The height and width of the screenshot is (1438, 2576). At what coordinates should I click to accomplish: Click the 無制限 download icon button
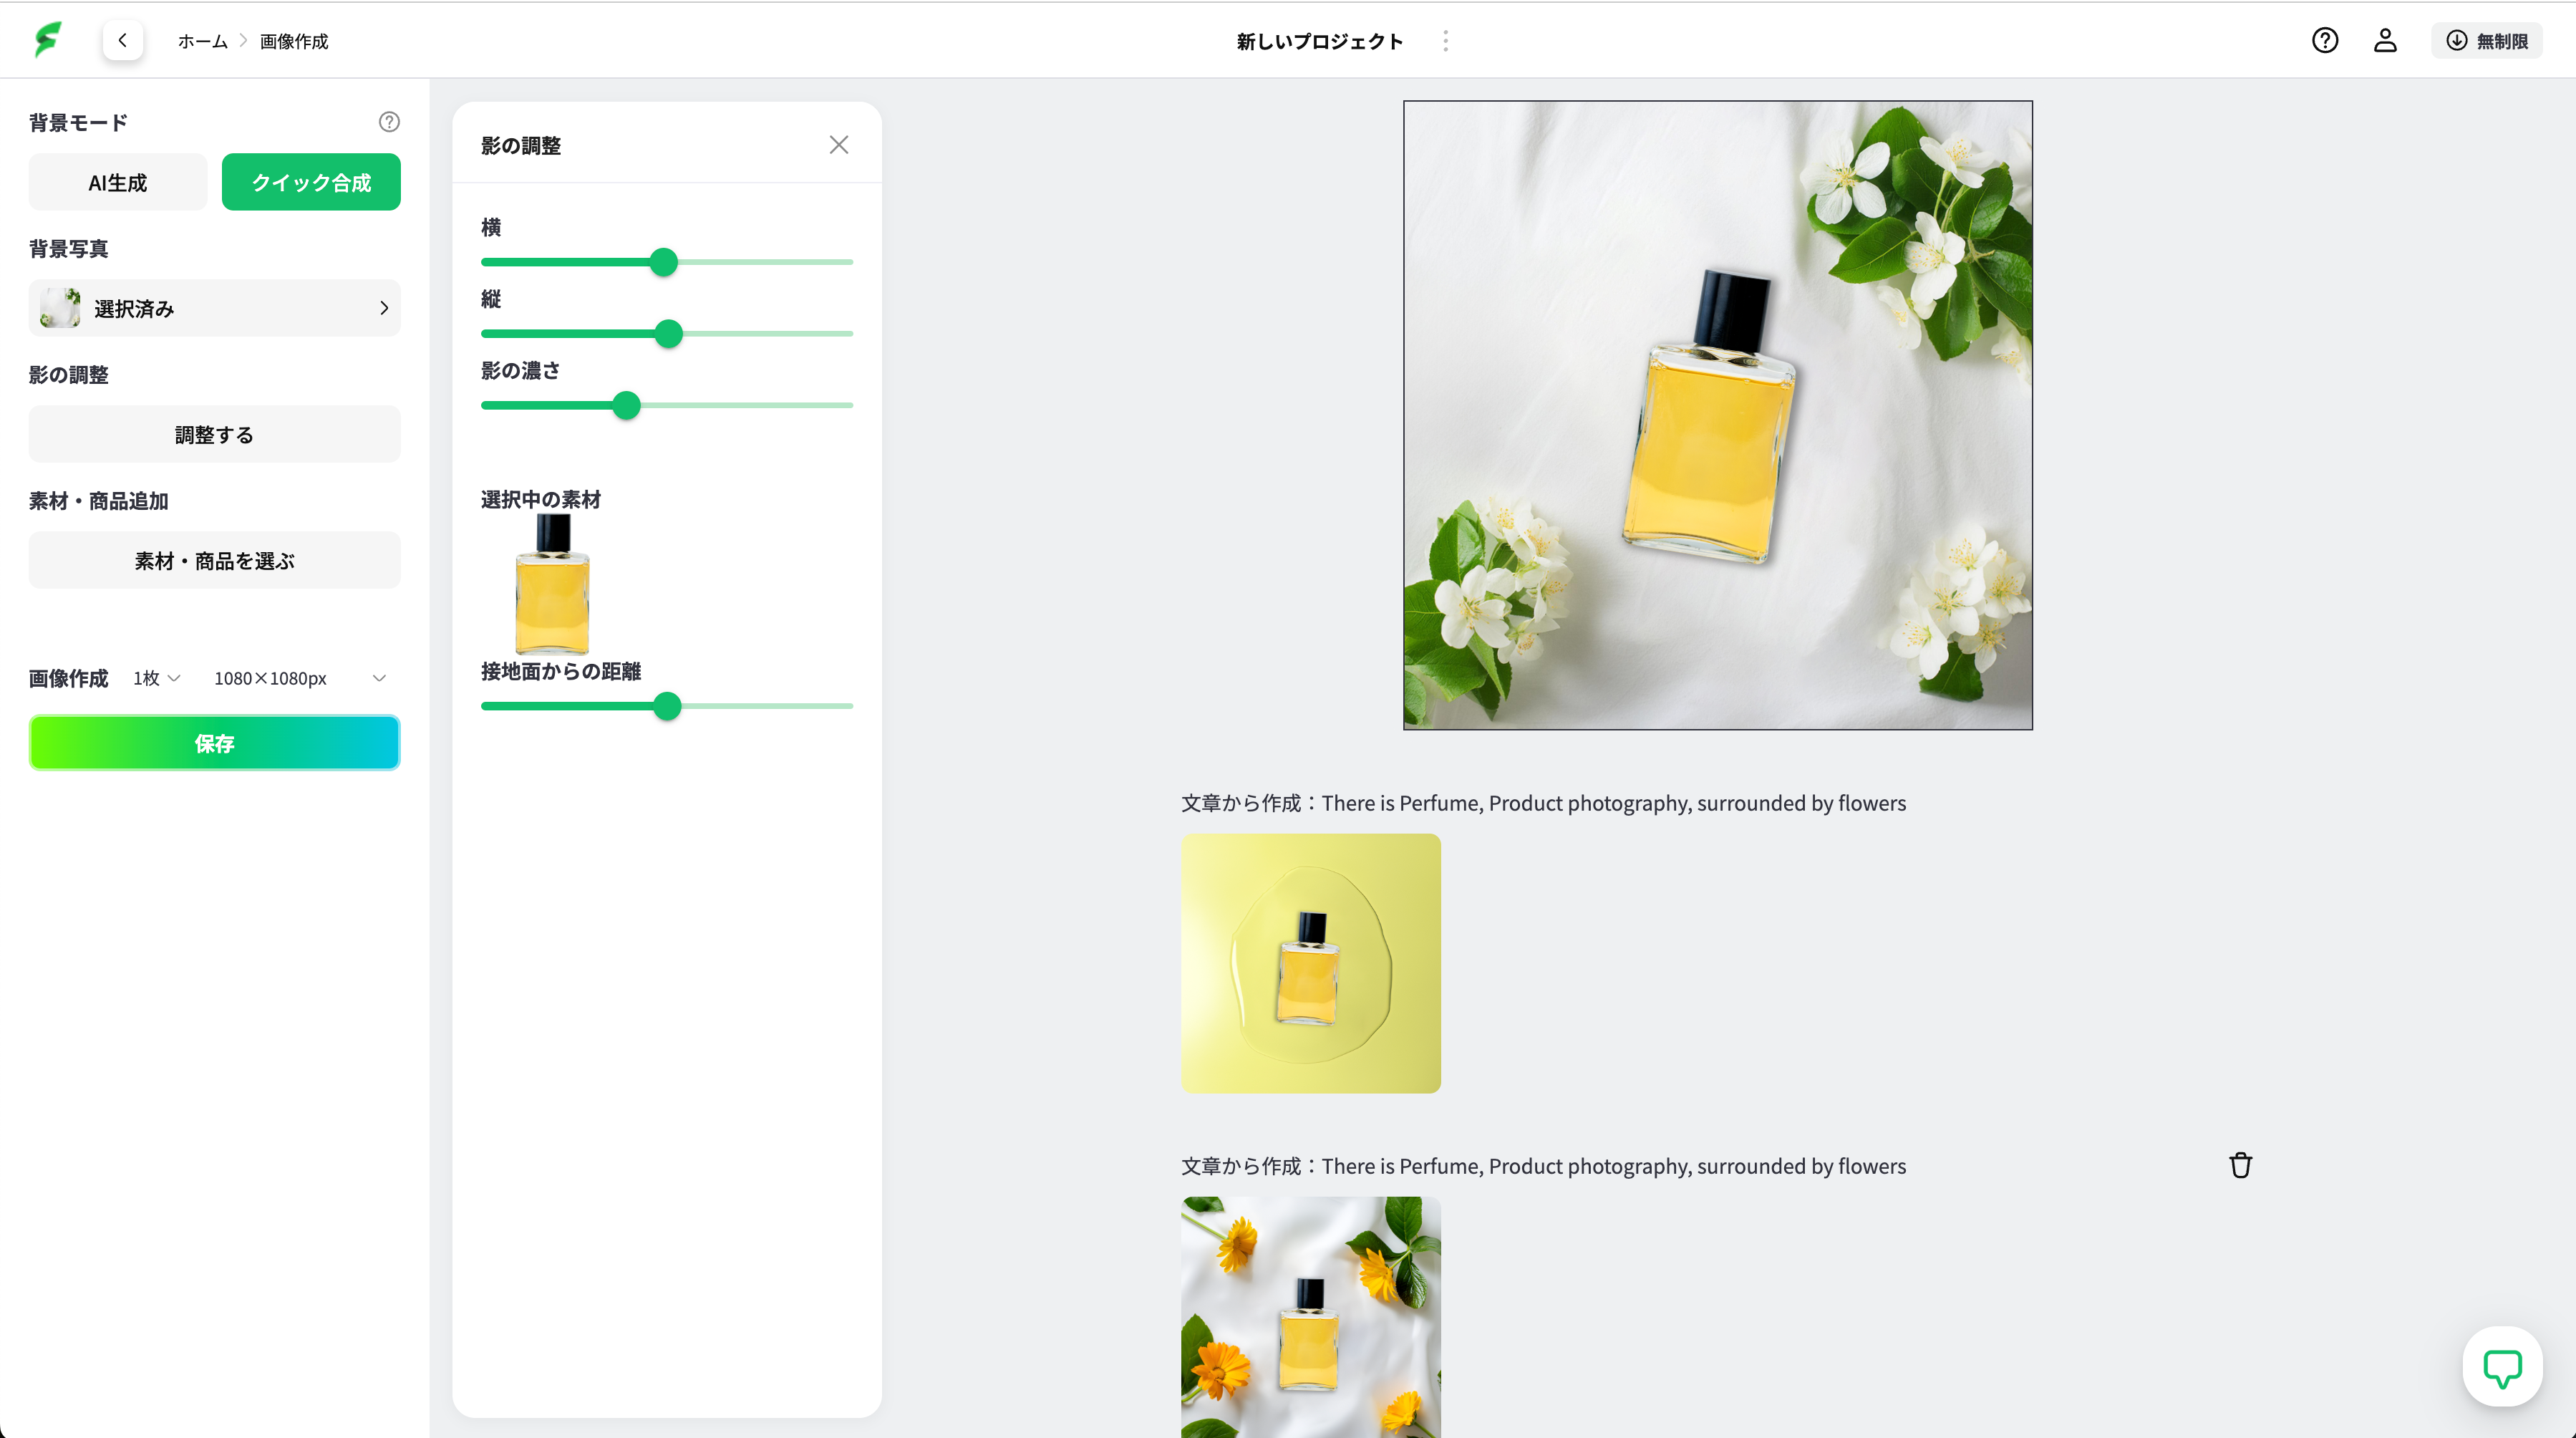coord(2486,40)
